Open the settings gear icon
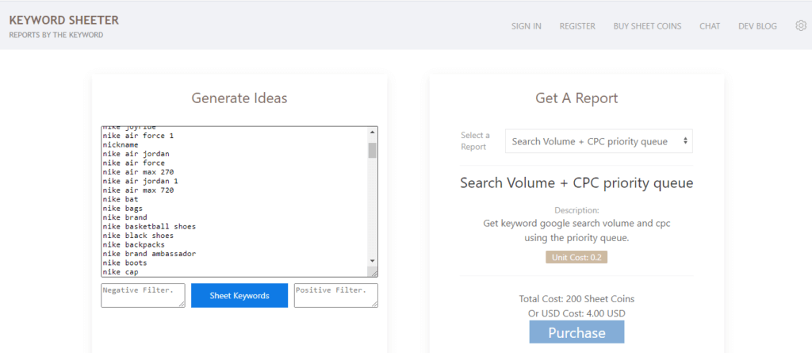The image size is (812, 353). click(800, 26)
